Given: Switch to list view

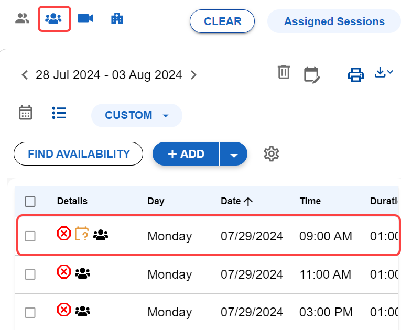Looking at the screenshot, I should (59, 113).
